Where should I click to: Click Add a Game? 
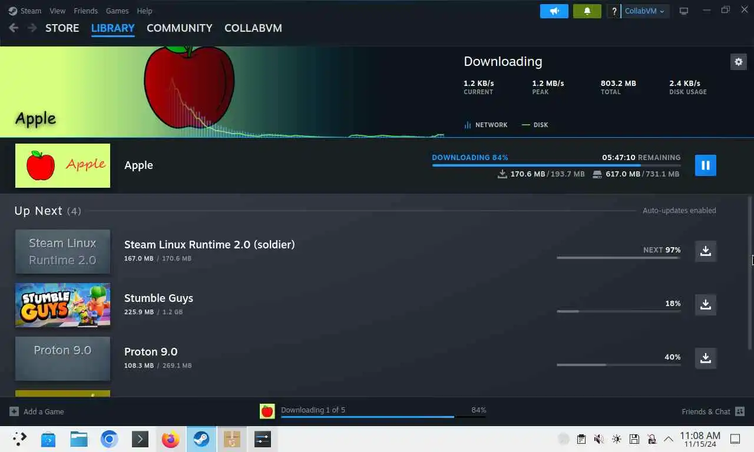click(x=37, y=411)
